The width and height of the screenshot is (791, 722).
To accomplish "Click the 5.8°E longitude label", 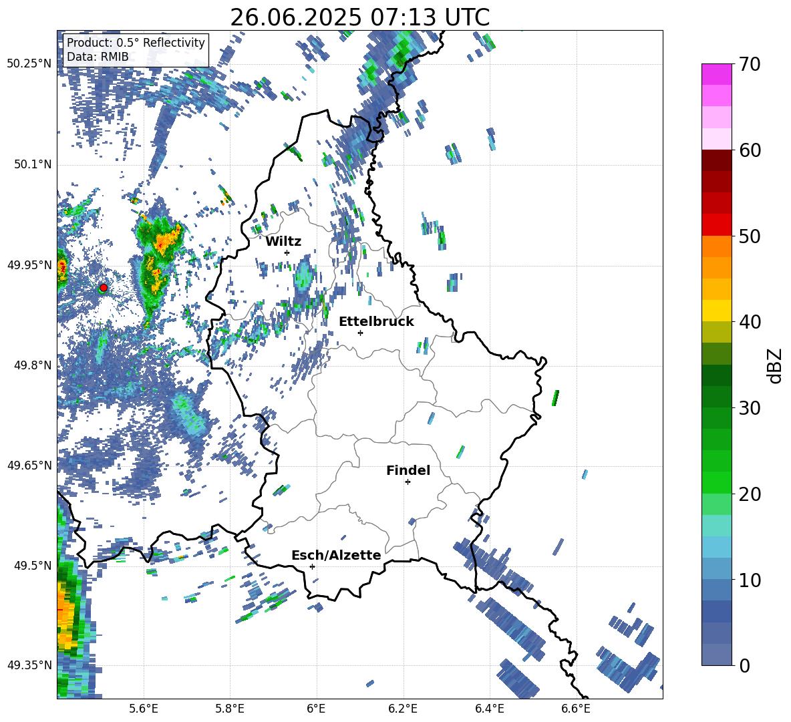I will pyautogui.click(x=230, y=709).
